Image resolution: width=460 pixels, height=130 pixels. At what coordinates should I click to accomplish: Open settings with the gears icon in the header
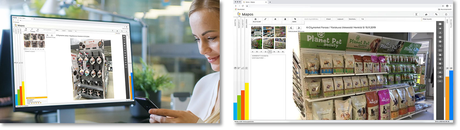pos(436,14)
